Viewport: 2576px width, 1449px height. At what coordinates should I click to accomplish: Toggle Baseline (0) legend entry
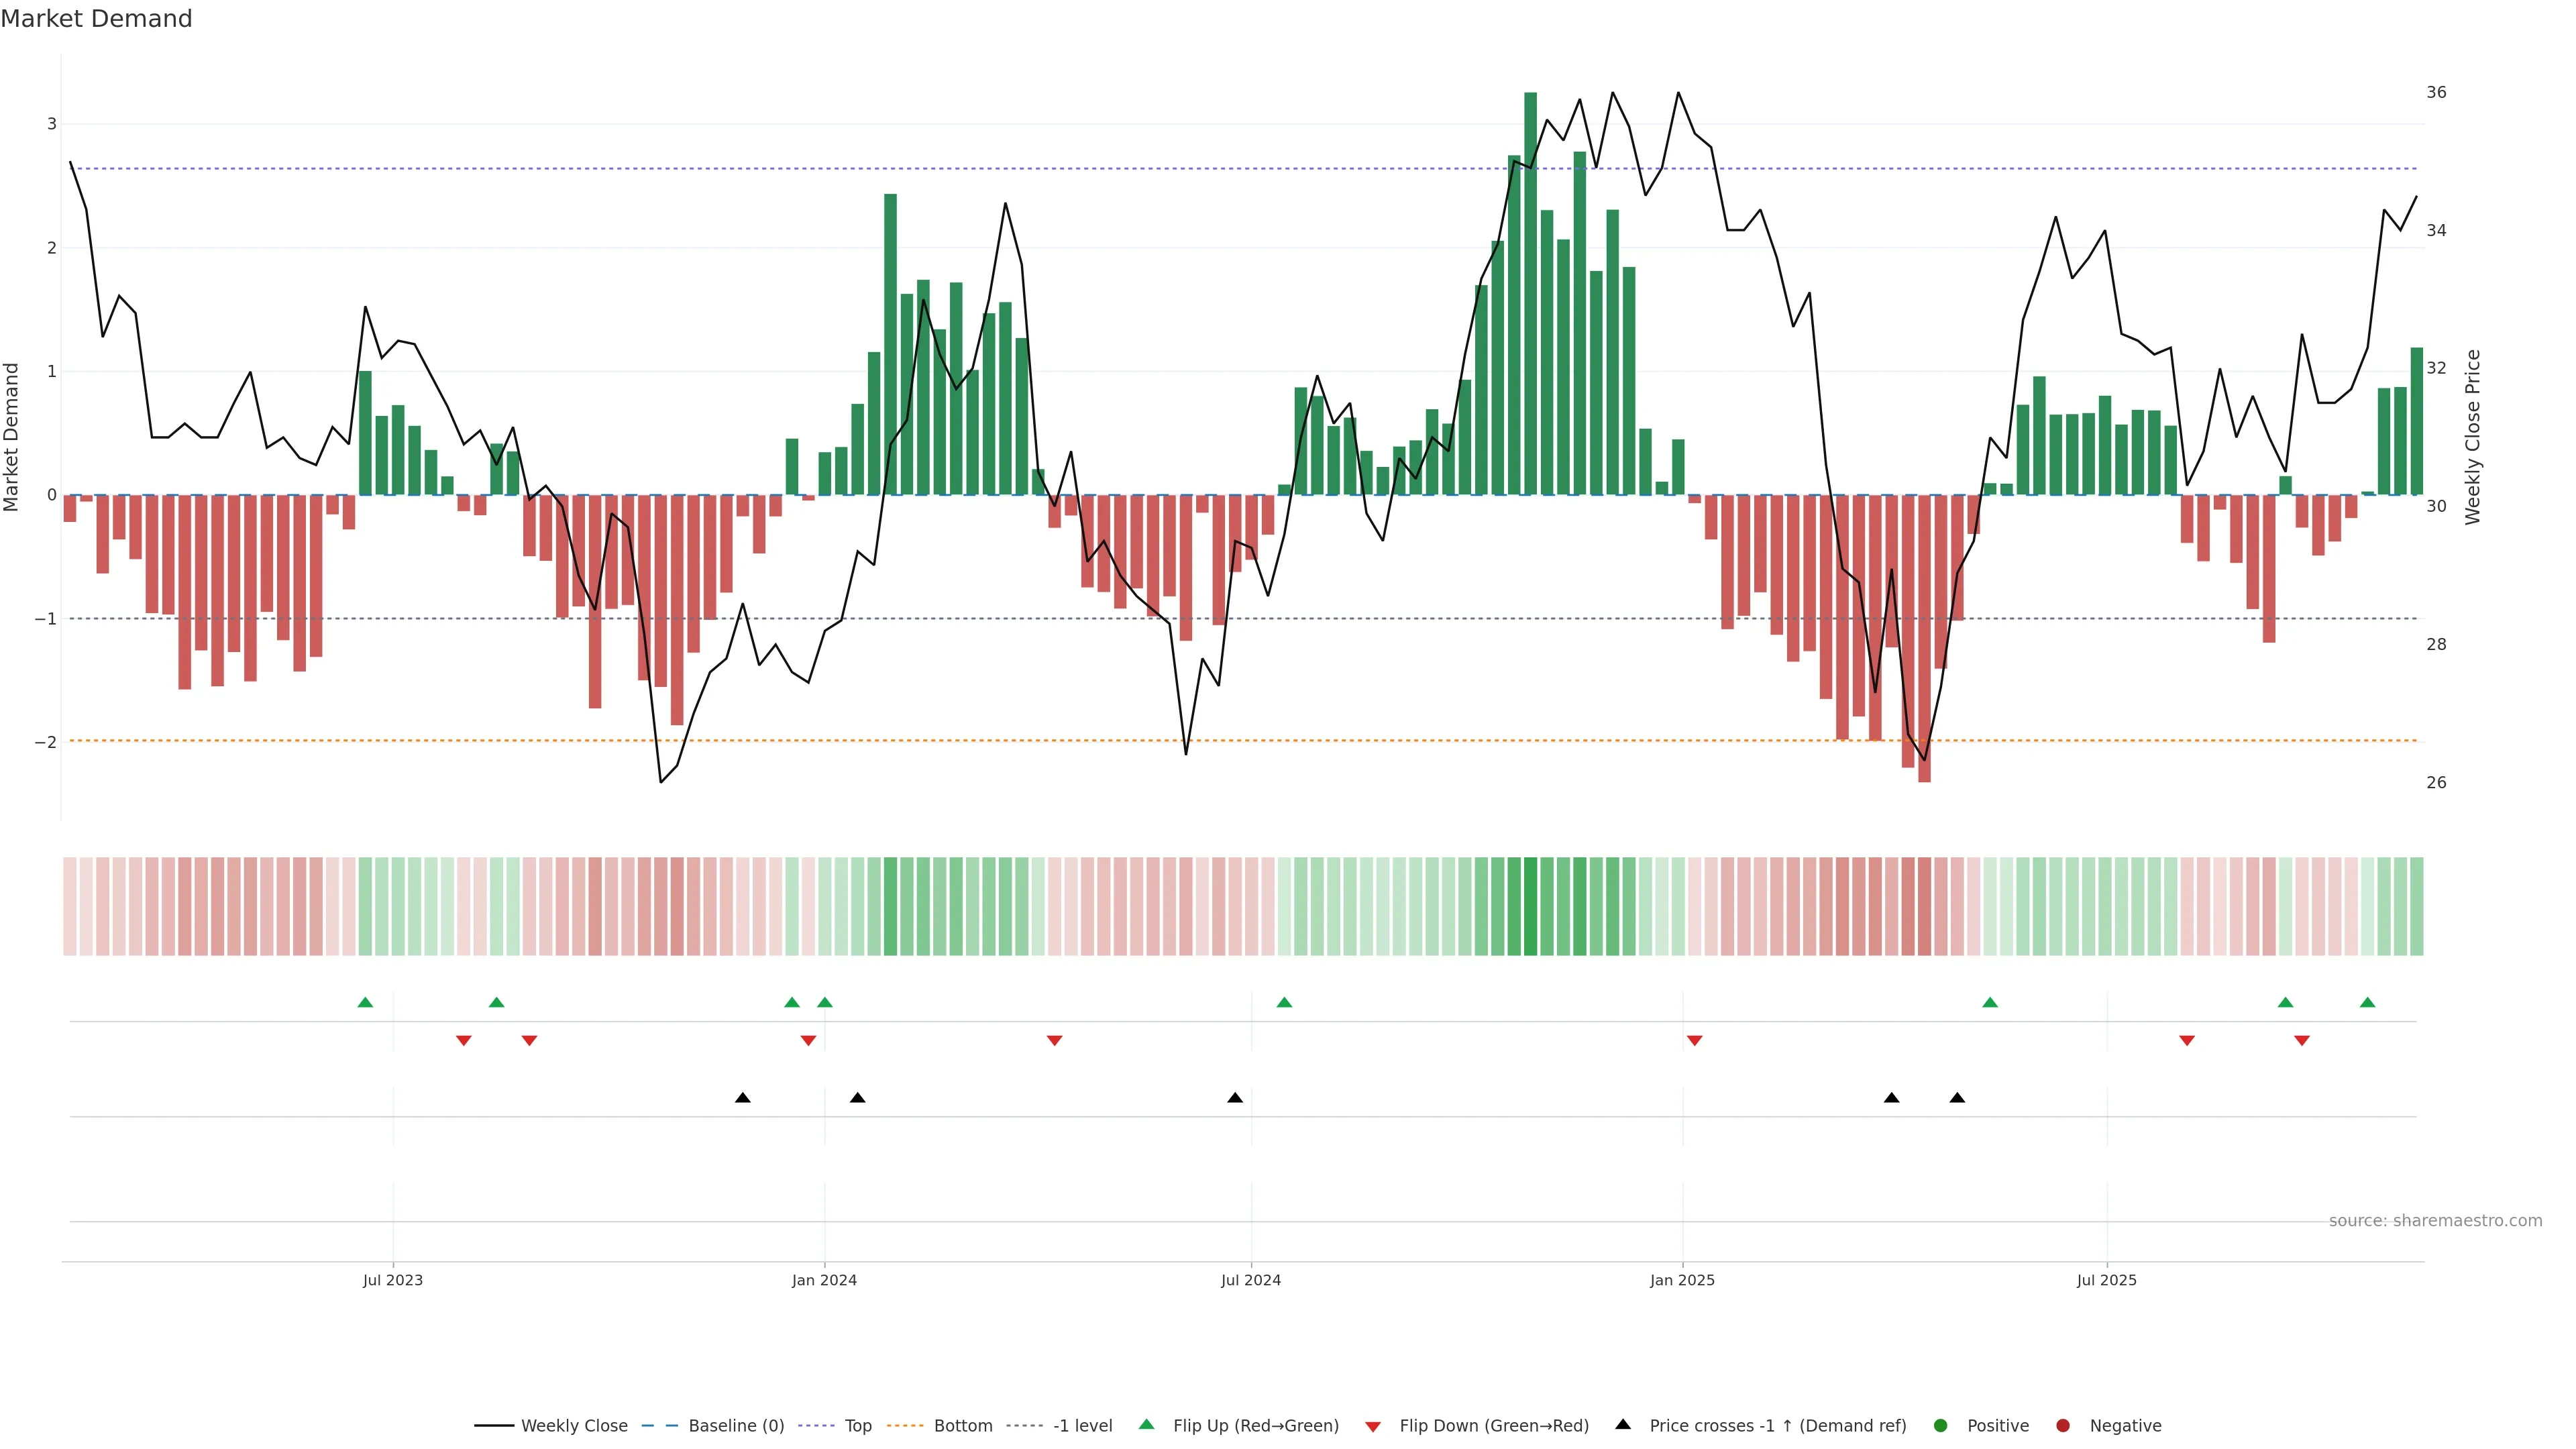[736, 1426]
